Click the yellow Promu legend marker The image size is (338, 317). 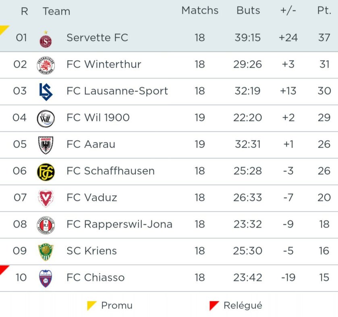coord(91,305)
